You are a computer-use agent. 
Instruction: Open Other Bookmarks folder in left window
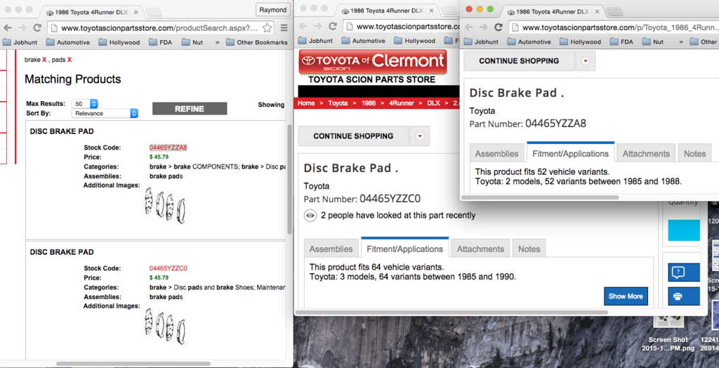(x=256, y=42)
